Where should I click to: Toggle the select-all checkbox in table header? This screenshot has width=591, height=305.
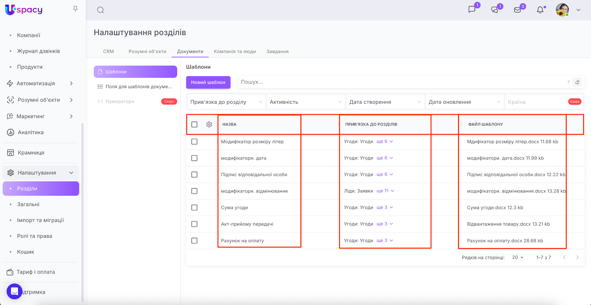click(x=194, y=124)
